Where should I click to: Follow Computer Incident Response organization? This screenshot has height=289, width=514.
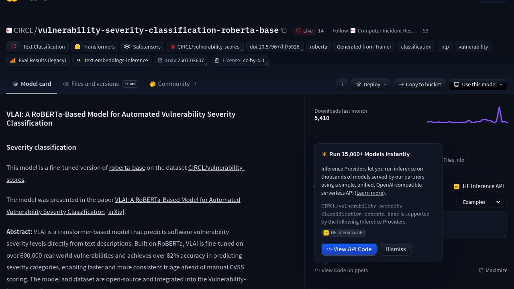click(375, 31)
